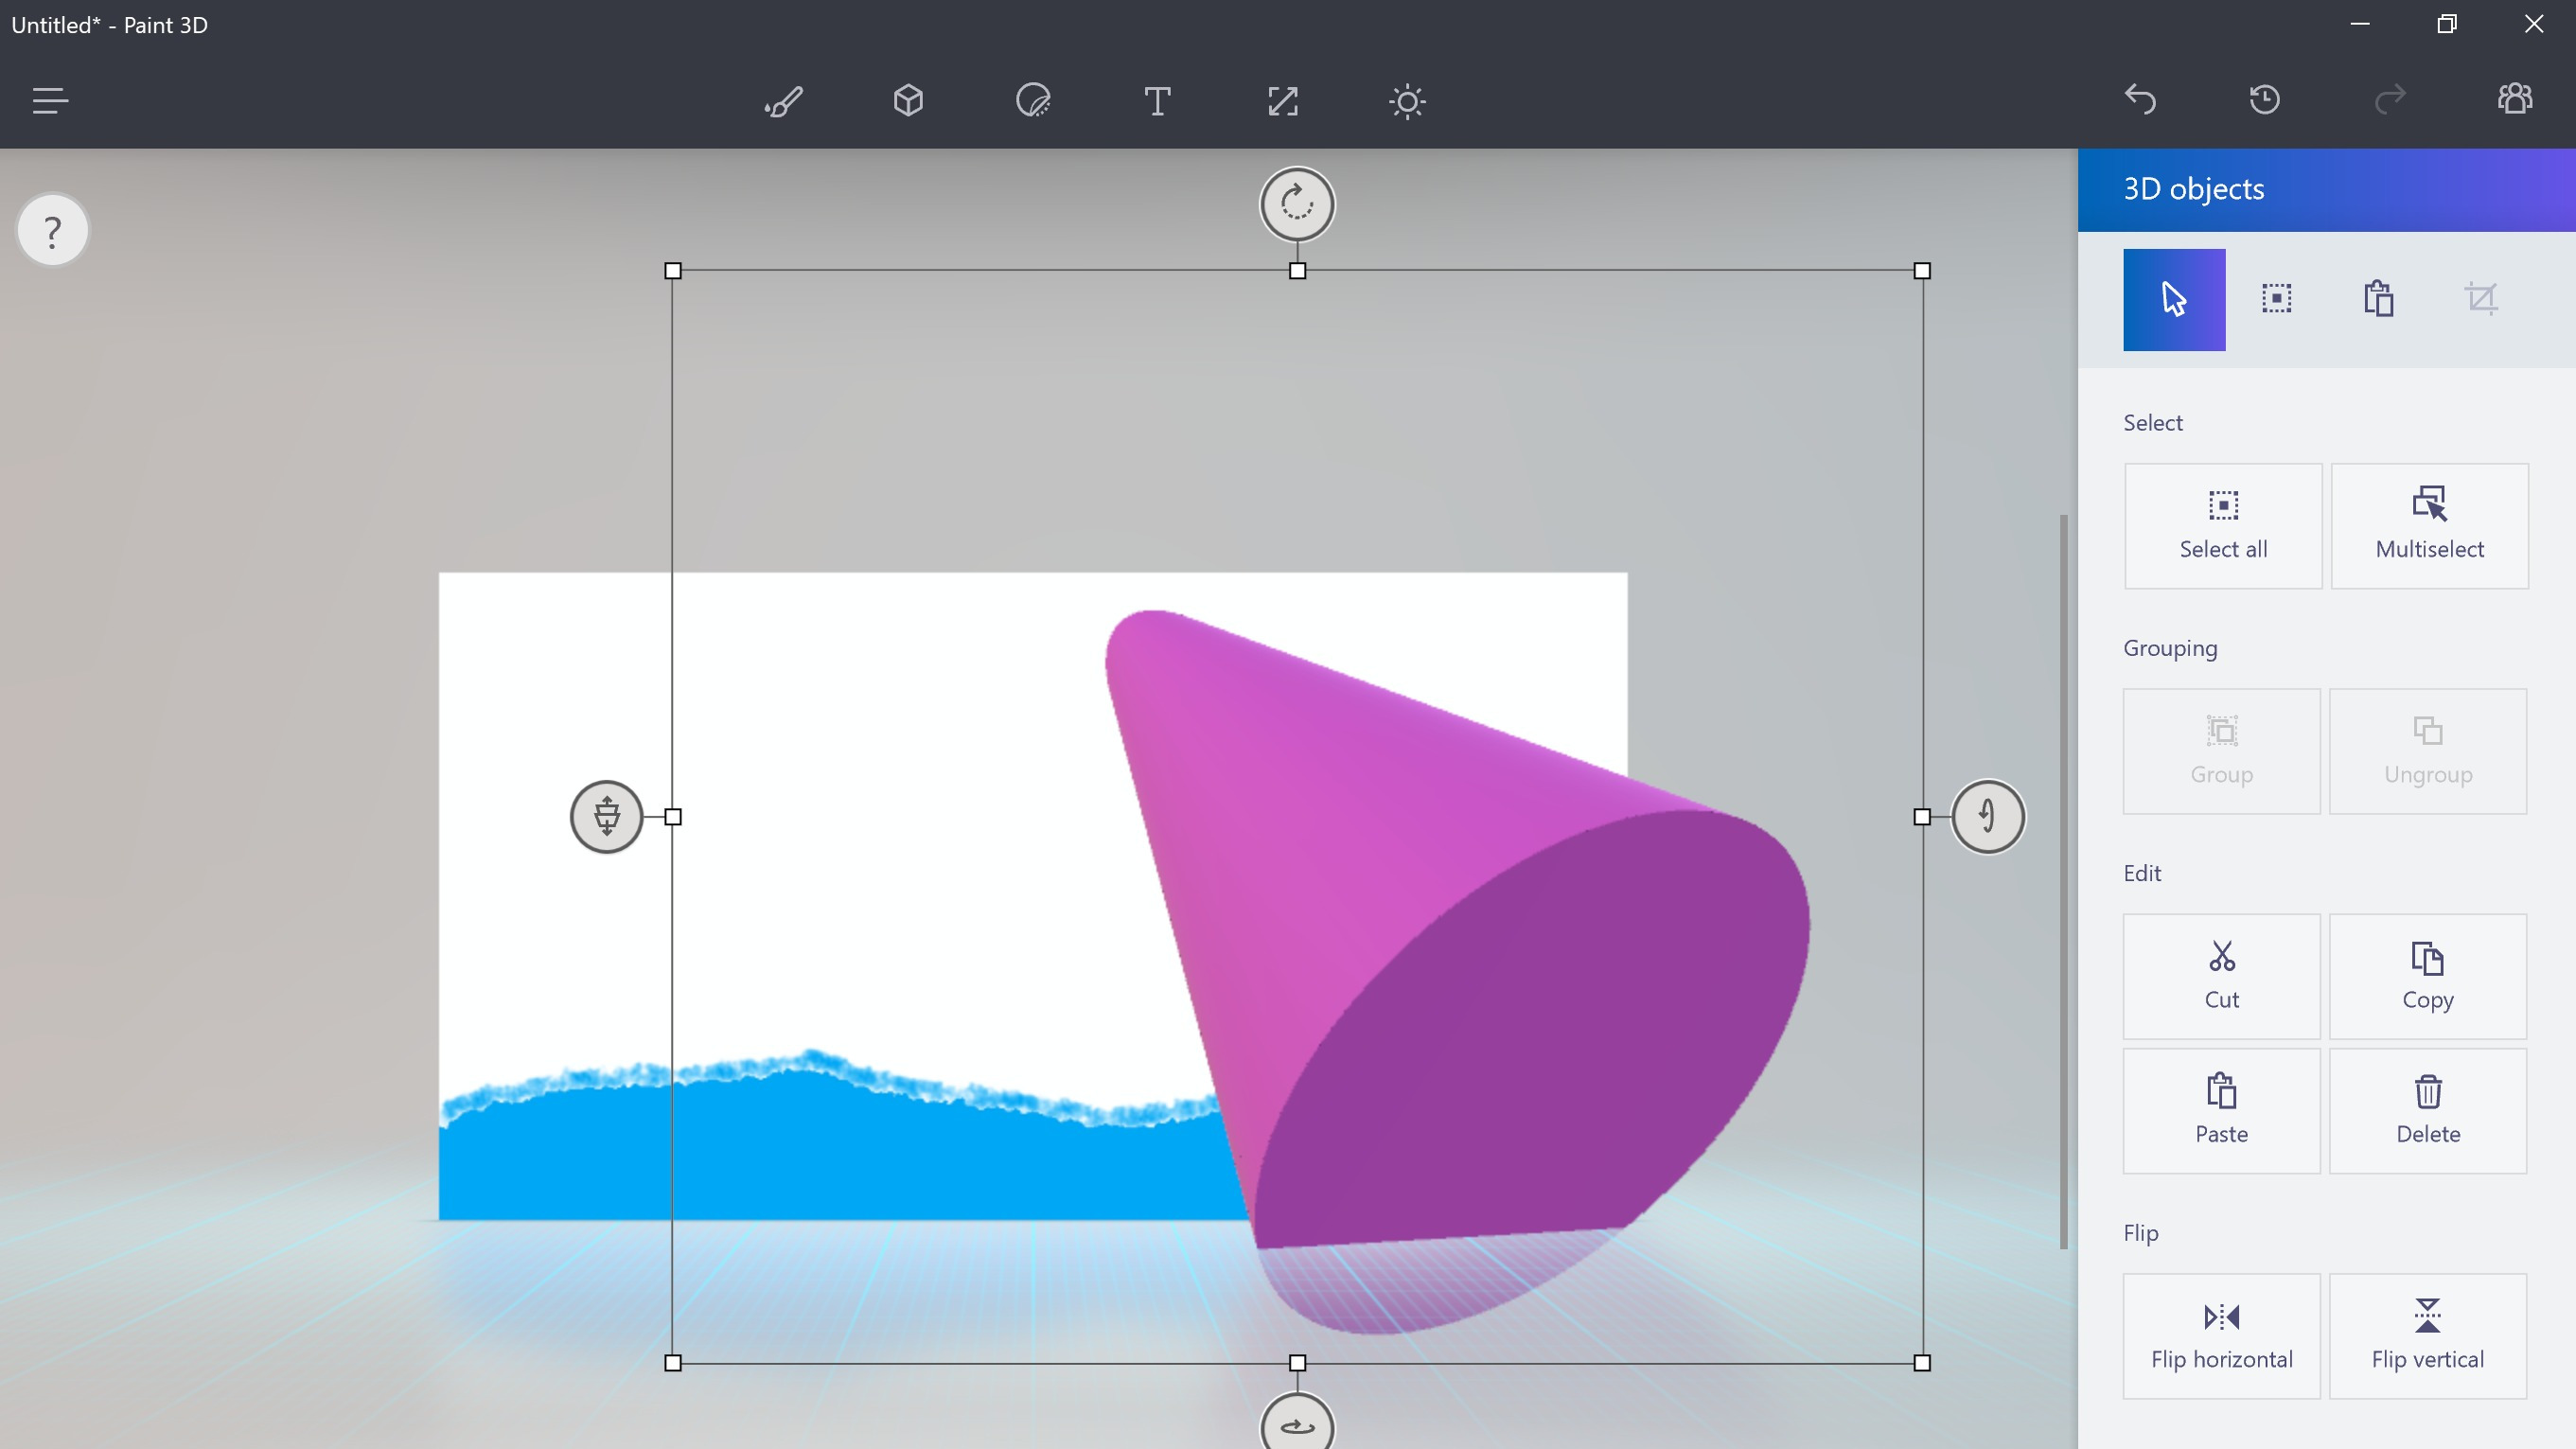Viewport: 2576px width, 1449px height.
Task: Select the Select region tool
Action: tap(2277, 297)
